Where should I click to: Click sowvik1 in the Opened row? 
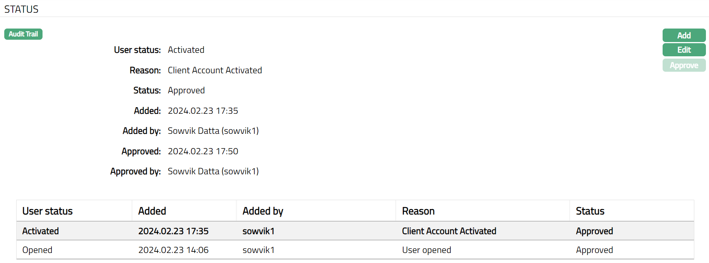tap(258, 250)
